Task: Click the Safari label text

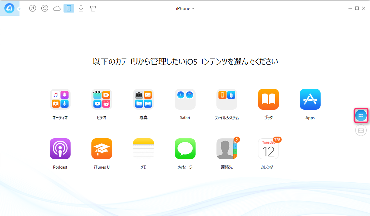Action: click(x=185, y=118)
